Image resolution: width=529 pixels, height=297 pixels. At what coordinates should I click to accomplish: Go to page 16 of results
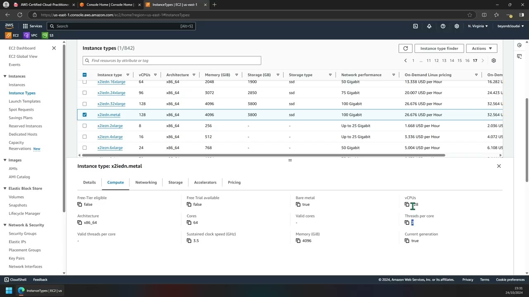click(x=467, y=61)
